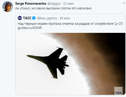This screenshot has width=126, height=97.
Task: Open the 22 мин timestamp
Action: tap(68, 4)
